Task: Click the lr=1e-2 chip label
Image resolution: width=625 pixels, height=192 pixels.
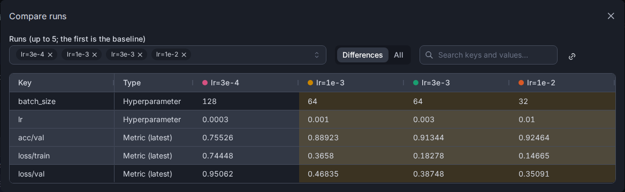Action: [x=167, y=55]
